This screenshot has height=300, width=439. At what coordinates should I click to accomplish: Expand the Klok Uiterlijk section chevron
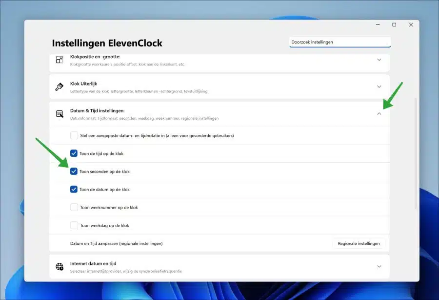(379, 86)
